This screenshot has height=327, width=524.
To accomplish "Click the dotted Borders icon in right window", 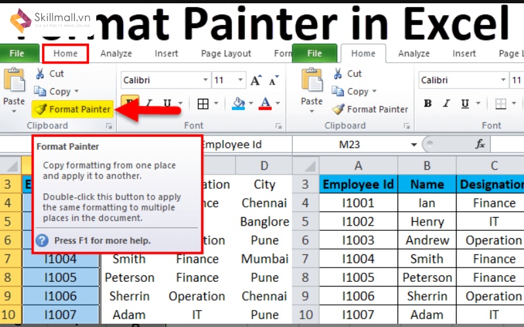I will 500,104.
